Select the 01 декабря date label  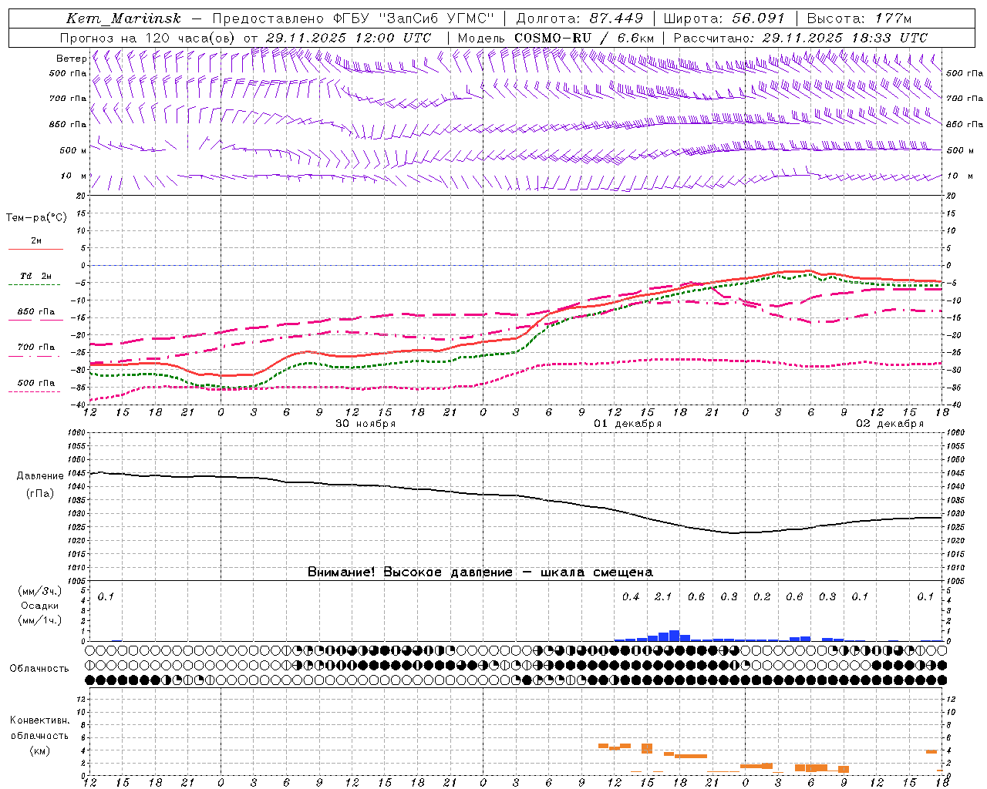pyautogui.click(x=628, y=424)
